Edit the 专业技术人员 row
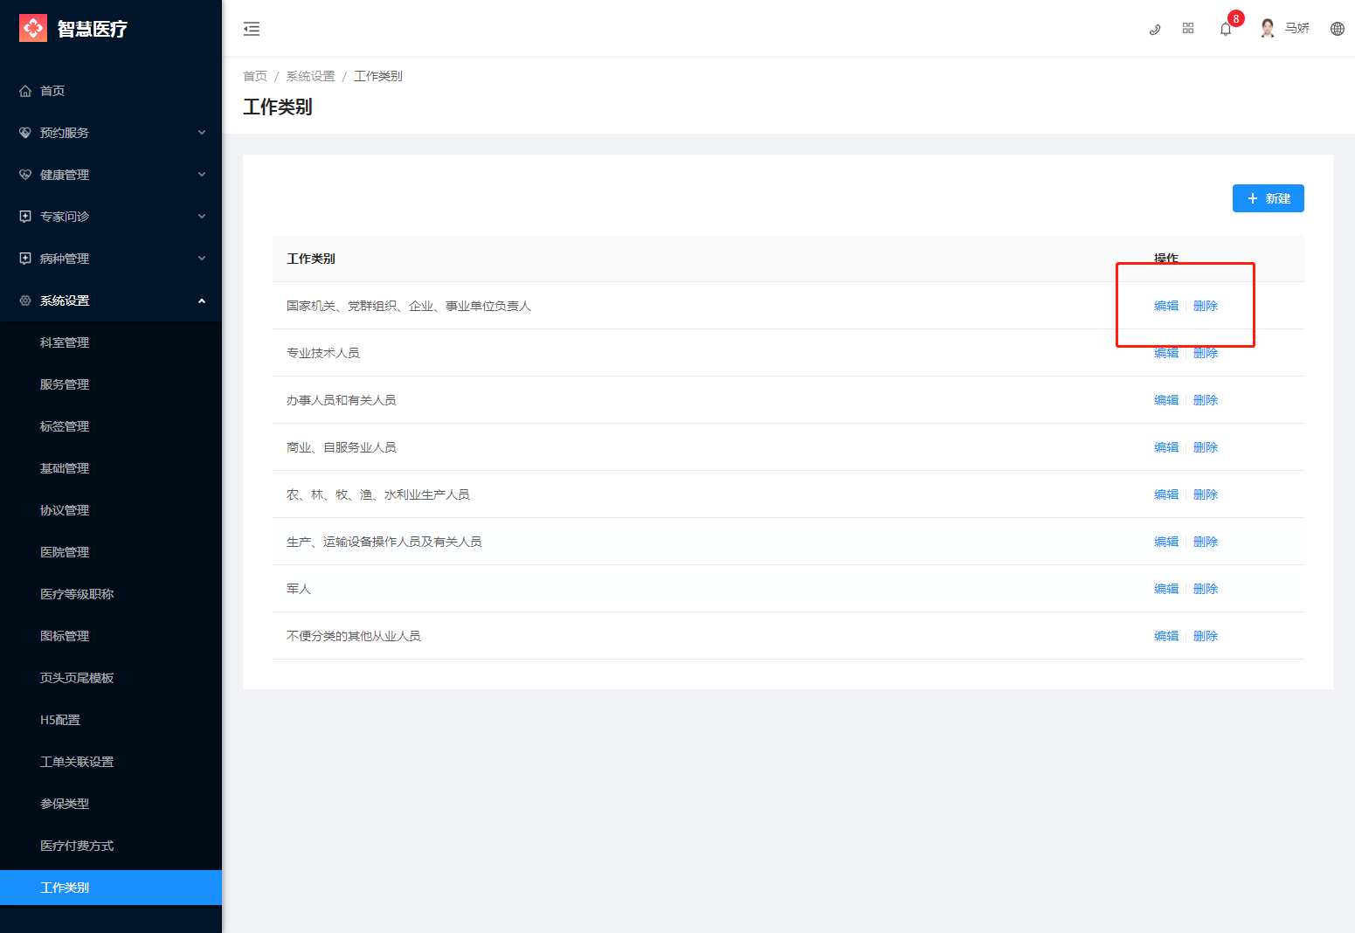The height and width of the screenshot is (933, 1355). pos(1166,353)
